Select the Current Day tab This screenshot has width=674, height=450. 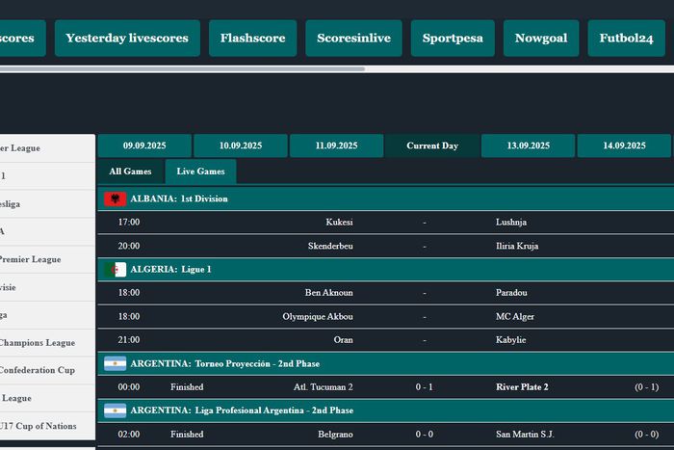click(432, 146)
